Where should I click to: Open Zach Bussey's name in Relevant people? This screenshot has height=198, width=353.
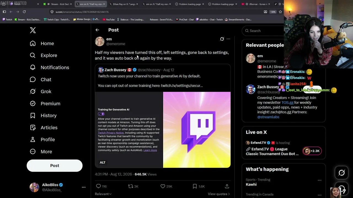[x=268, y=87]
